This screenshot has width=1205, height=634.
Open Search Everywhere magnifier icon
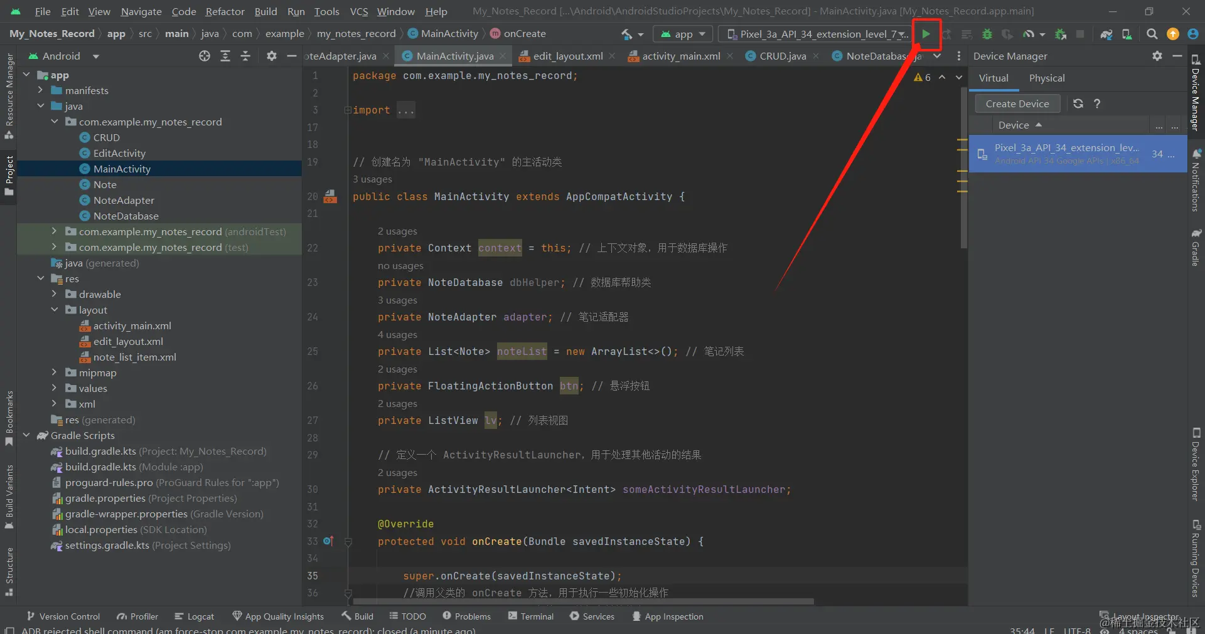click(1152, 34)
